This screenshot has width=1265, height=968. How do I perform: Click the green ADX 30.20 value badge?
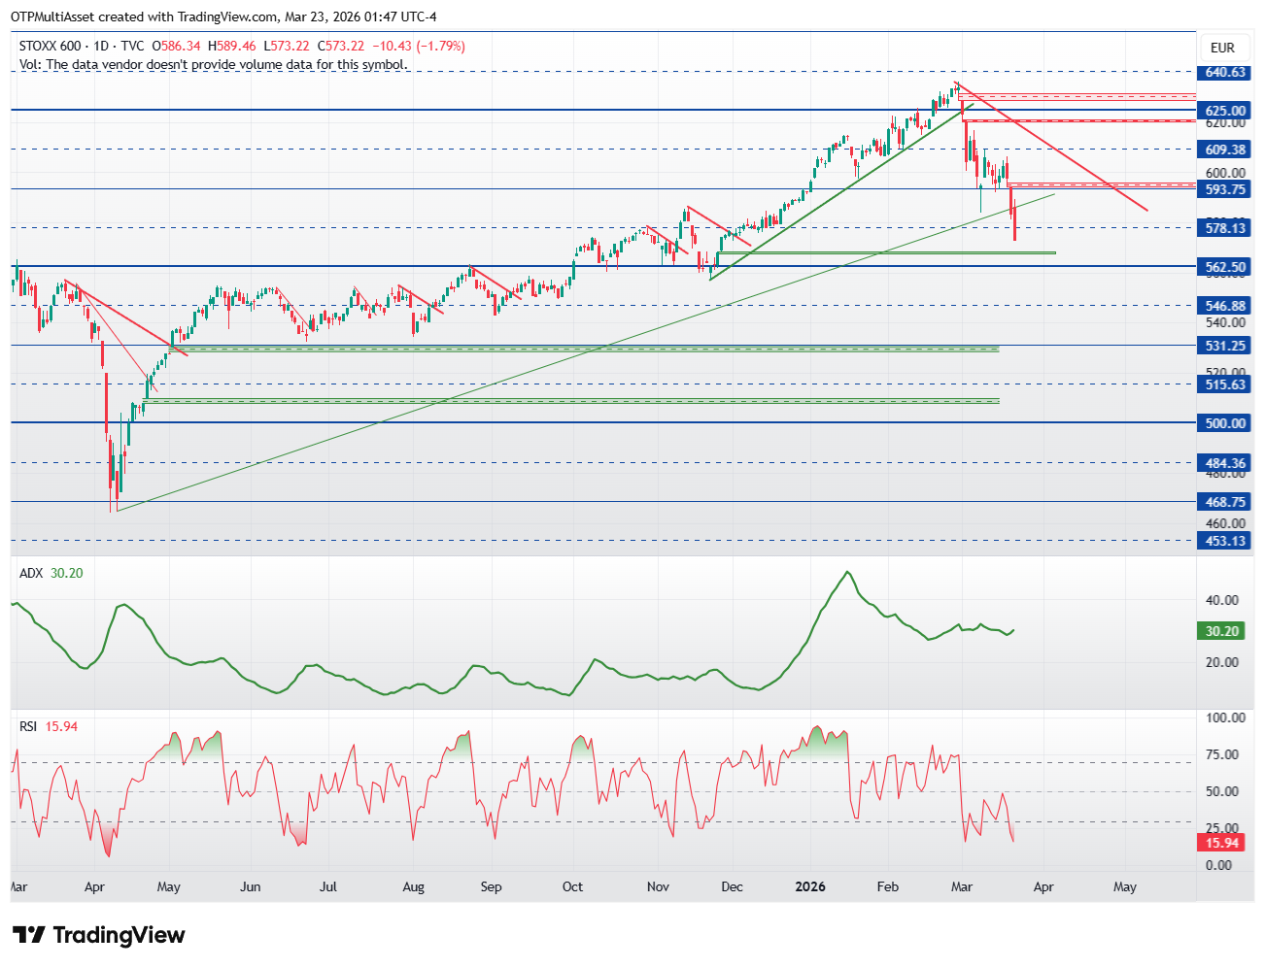1221,631
